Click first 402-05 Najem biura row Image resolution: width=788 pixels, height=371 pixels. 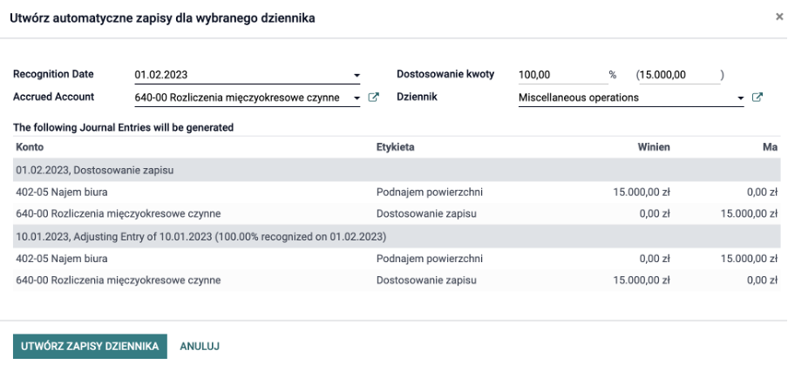[x=397, y=192]
